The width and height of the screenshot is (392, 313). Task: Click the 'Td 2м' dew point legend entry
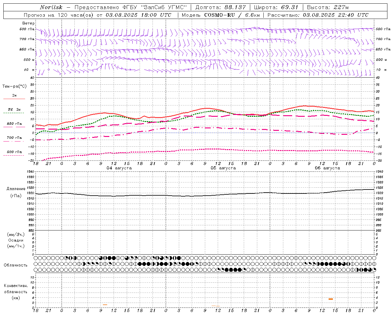point(14,109)
